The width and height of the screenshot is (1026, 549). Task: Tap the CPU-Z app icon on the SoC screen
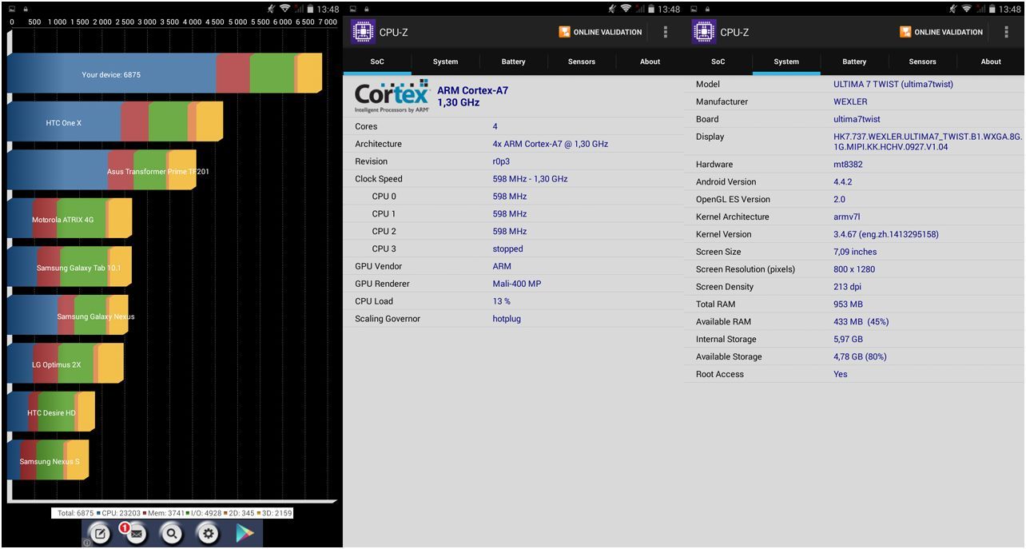[x=363, y=32]
